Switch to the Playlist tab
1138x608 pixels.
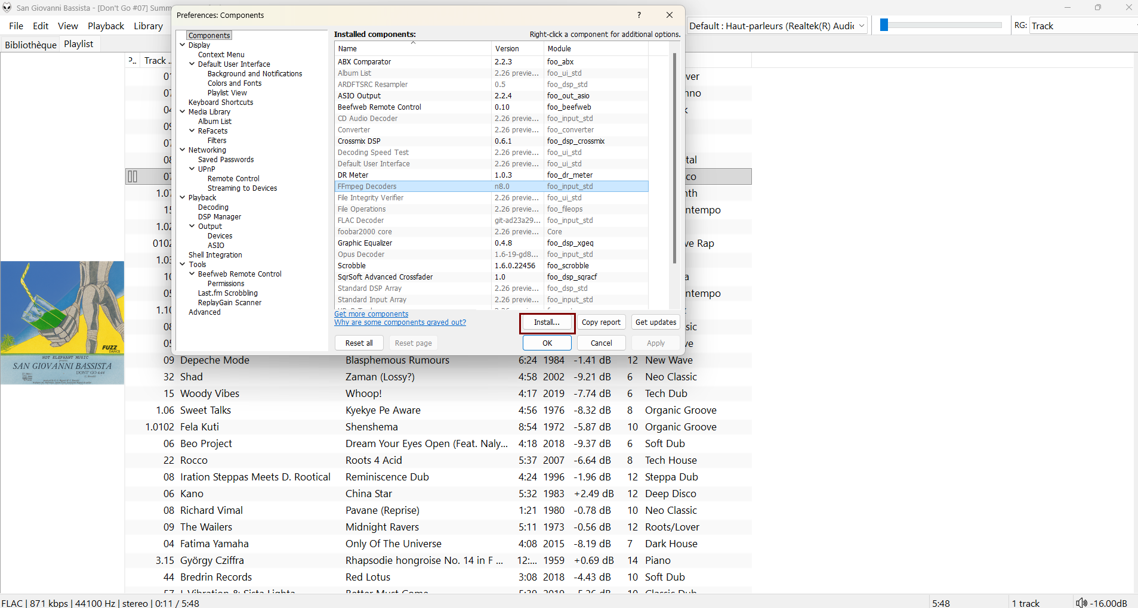click(x=79, y=44)
